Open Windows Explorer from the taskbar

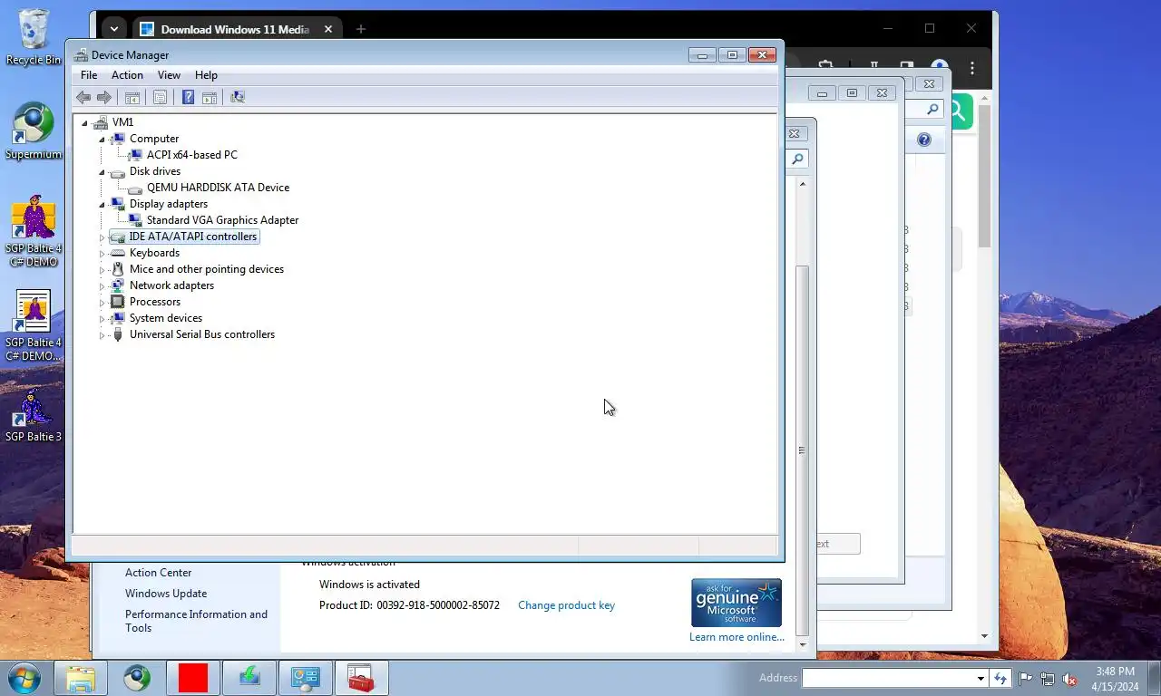click(x=81, y=678)
